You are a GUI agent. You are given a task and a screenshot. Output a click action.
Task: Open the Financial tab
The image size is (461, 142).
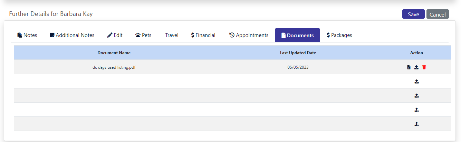tap(203, 35)
